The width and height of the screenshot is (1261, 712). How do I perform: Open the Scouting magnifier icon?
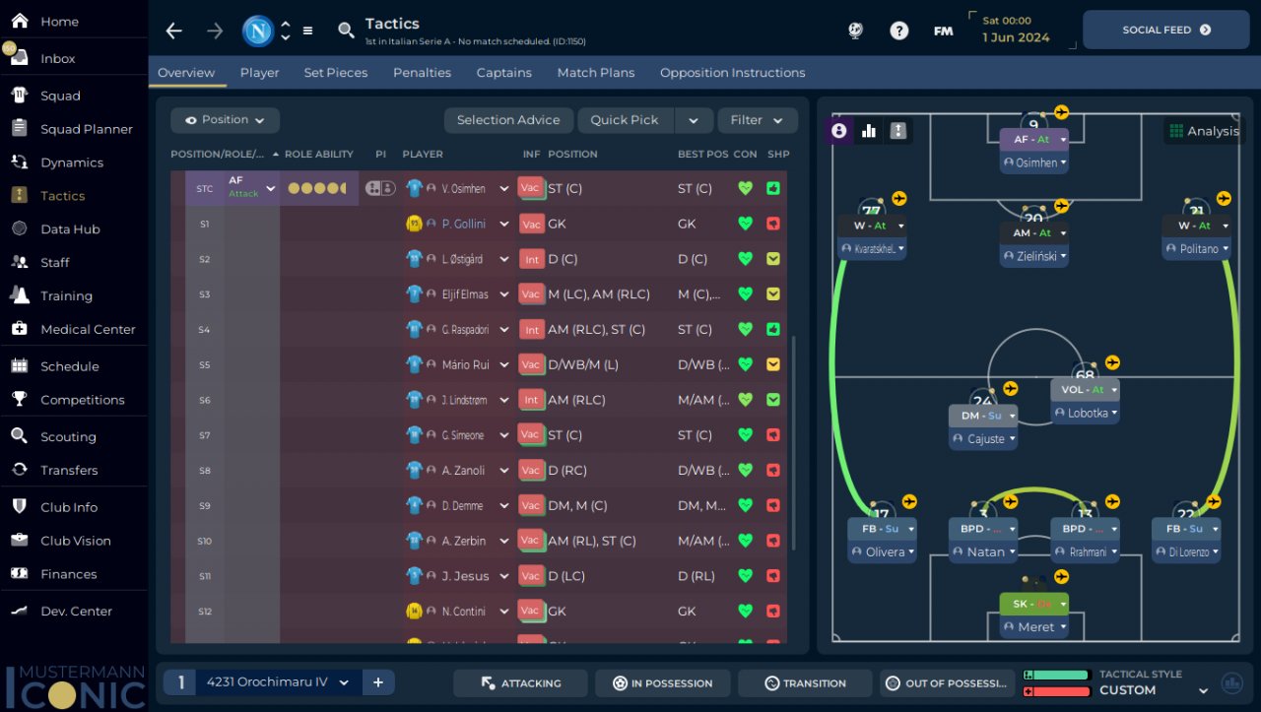(x=20, y=436)
